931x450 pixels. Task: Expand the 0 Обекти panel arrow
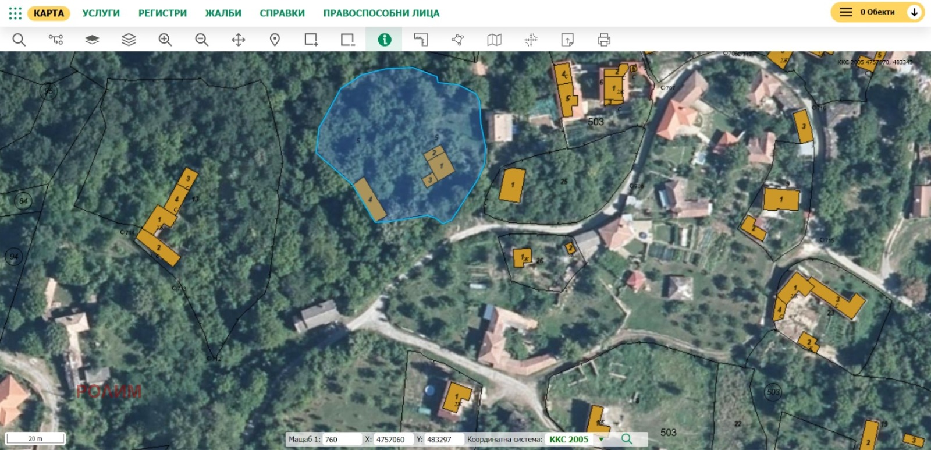[914, 12]
